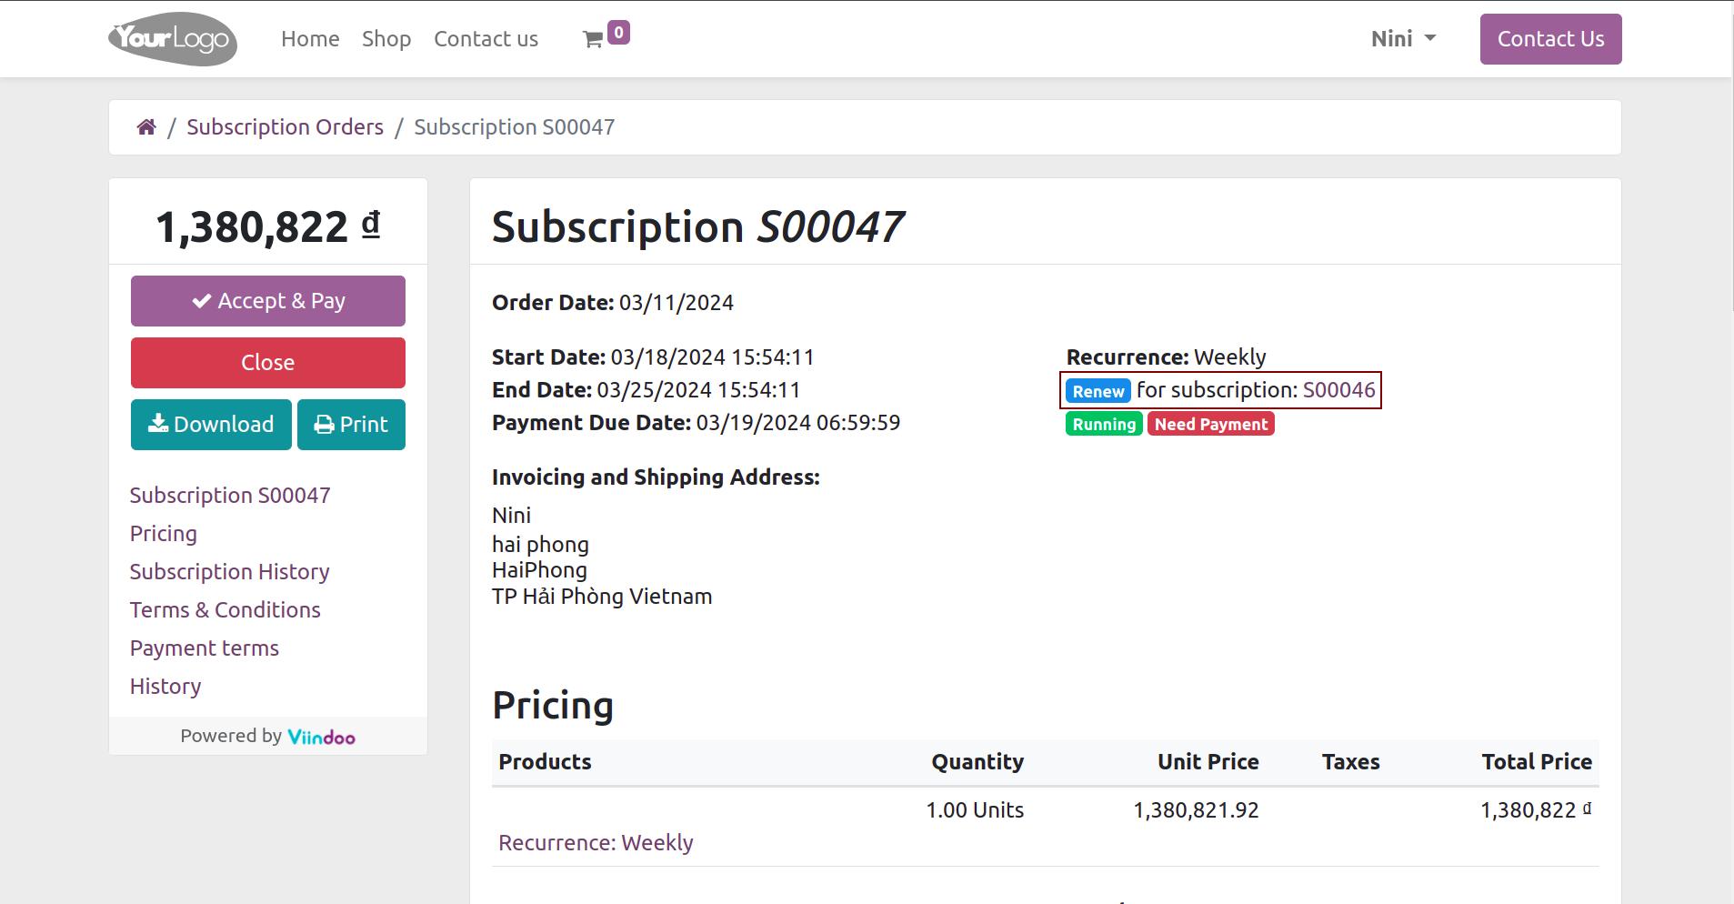Download the subscription document
Image resolution: width=1734 pixels, height=904 pixels.
[x=211, y=425]
